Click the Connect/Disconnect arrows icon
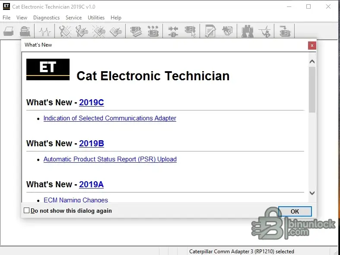340x255 pixels. coord(173,31)
